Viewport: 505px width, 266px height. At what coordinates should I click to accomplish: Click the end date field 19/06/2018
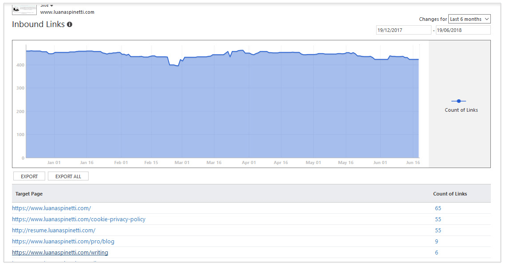coord(463,30)
